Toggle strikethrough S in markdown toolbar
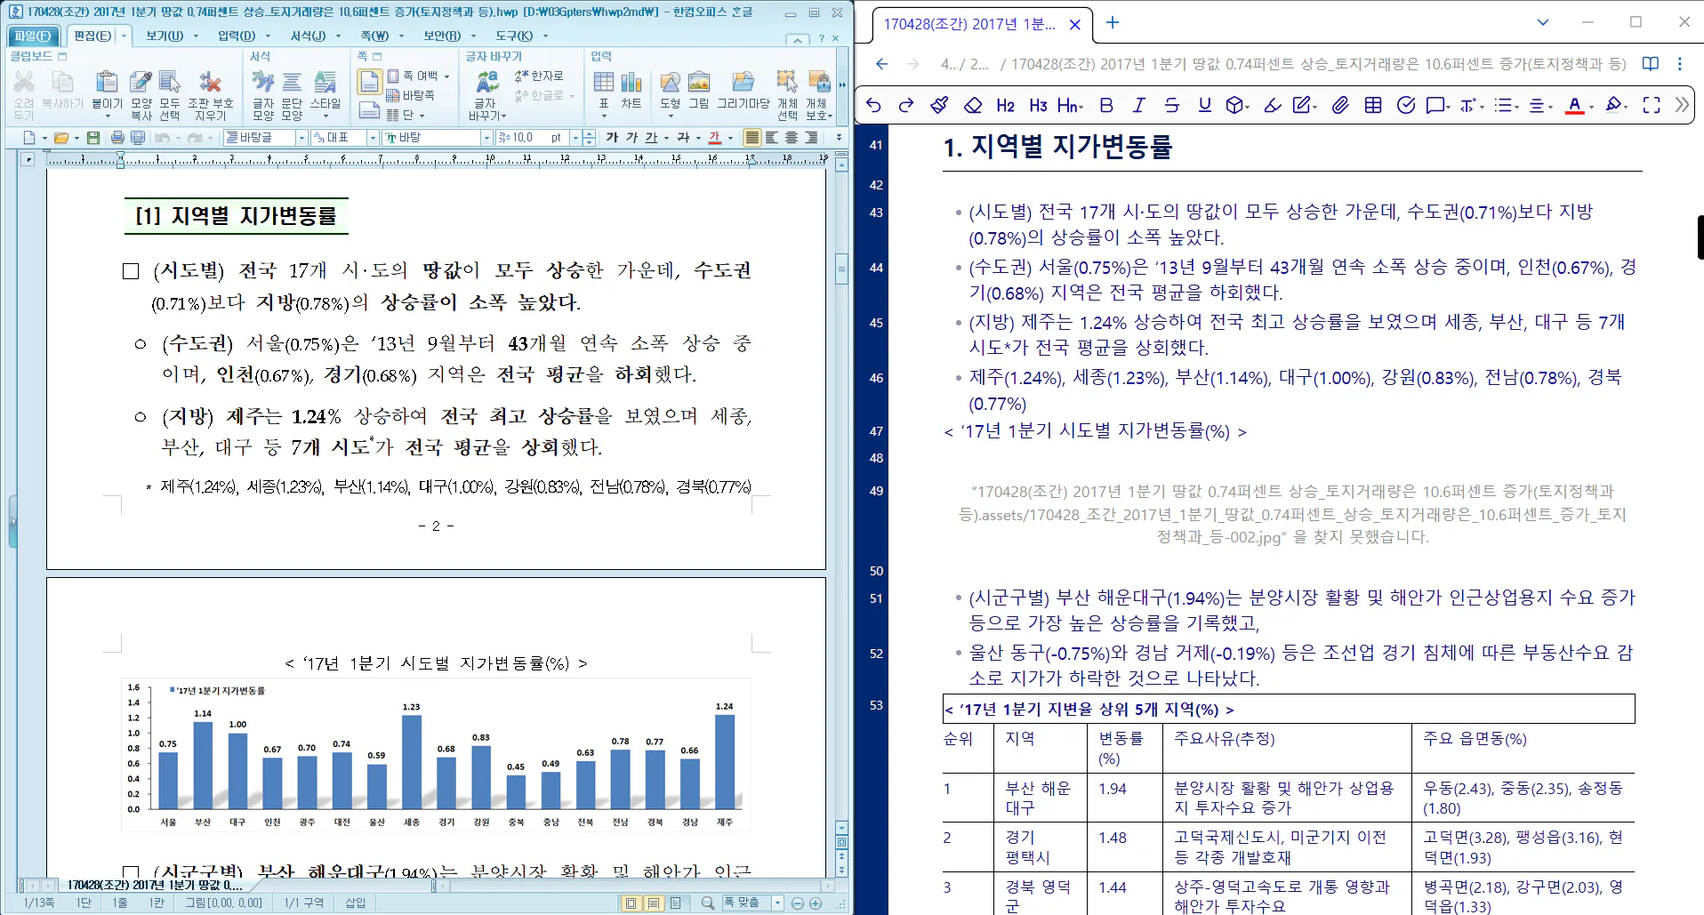Screen dimensions: 1704x915 click(1172, 105)
